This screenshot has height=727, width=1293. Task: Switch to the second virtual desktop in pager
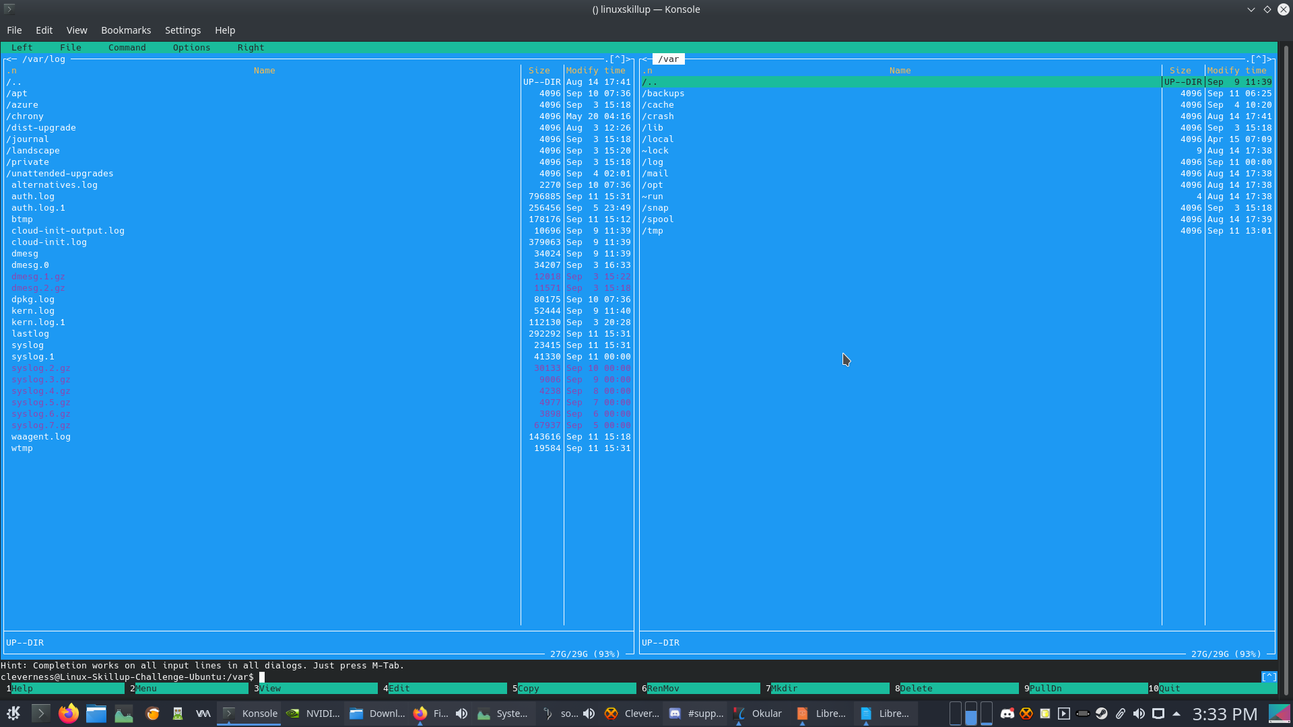coord(971,714)
